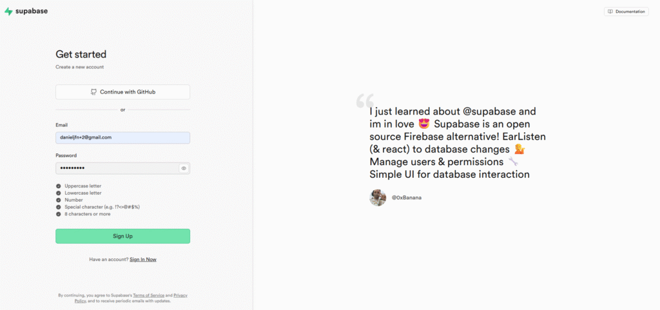Click the Lowercase letter checkmark icon

(59, 193)
